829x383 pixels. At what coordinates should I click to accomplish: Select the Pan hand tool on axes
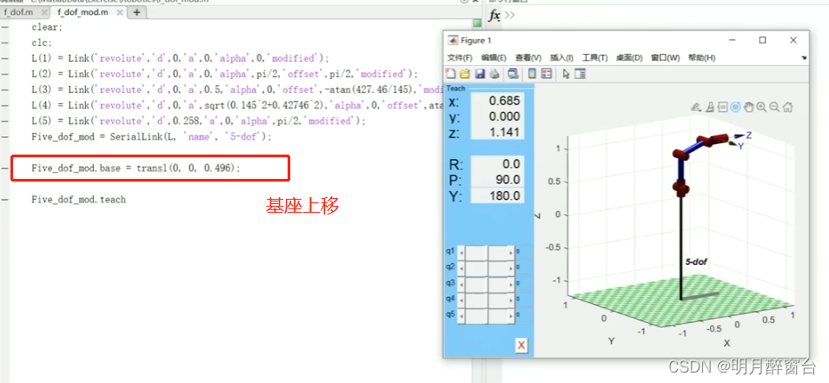tap(749, 107)
